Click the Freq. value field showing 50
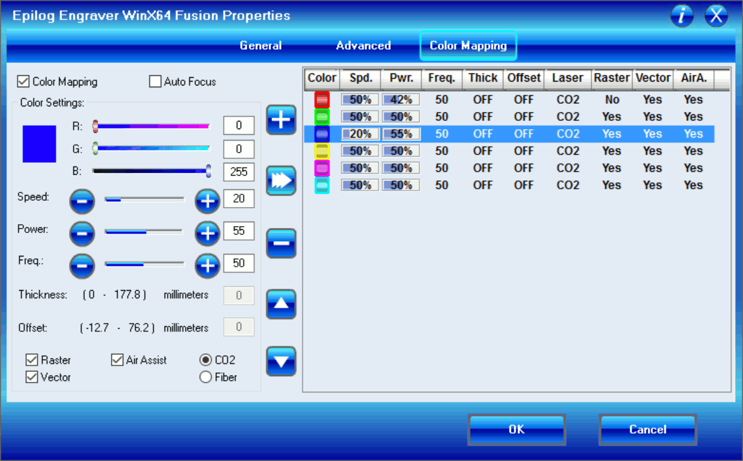The image size is (743, 461). [239, 263]
